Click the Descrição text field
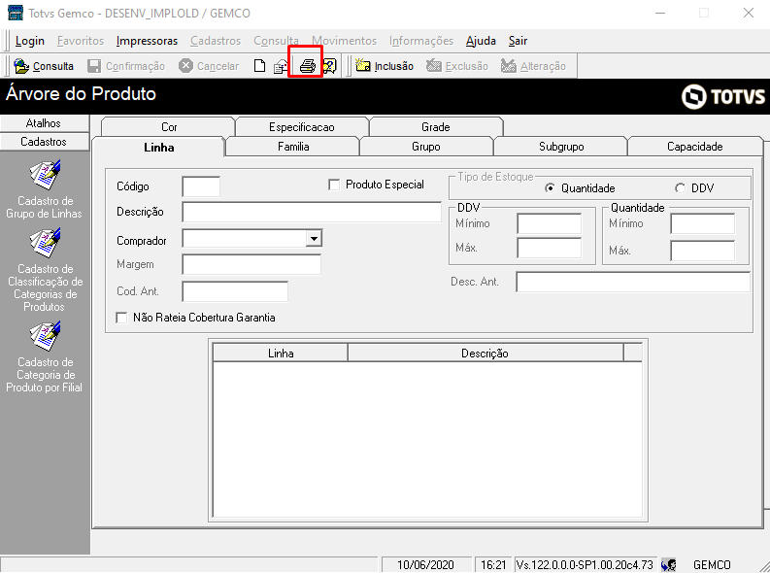This screenshot has width=770, height=573. pos(312,213)
